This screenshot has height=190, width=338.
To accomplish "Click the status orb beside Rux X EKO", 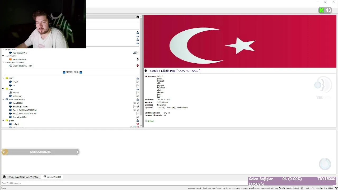I will 10,103.
